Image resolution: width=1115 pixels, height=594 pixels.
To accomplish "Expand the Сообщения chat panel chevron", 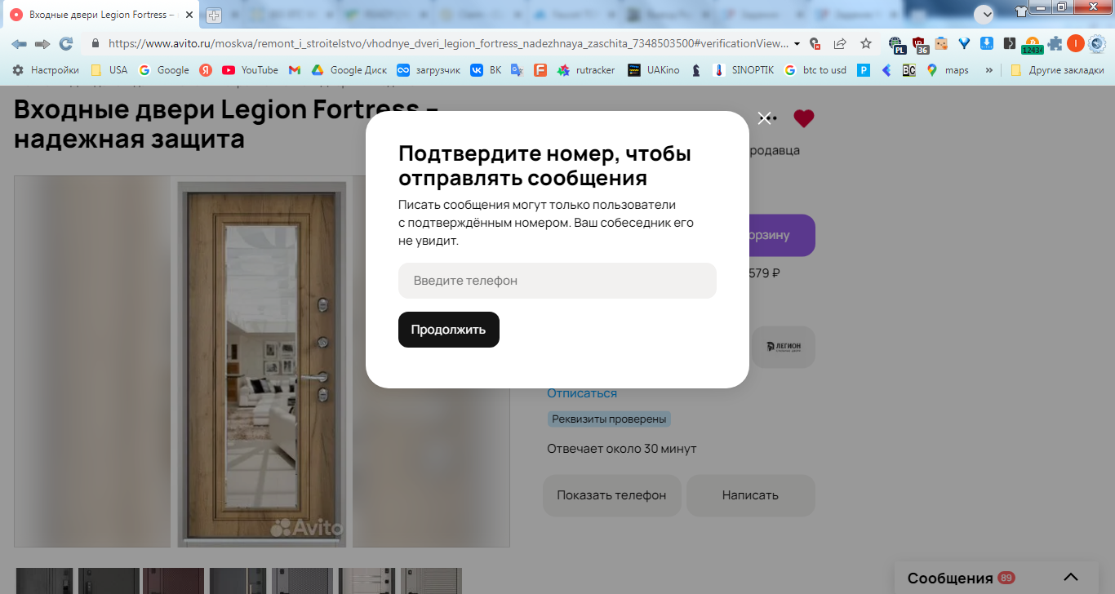I will [x=1070, y=578].
